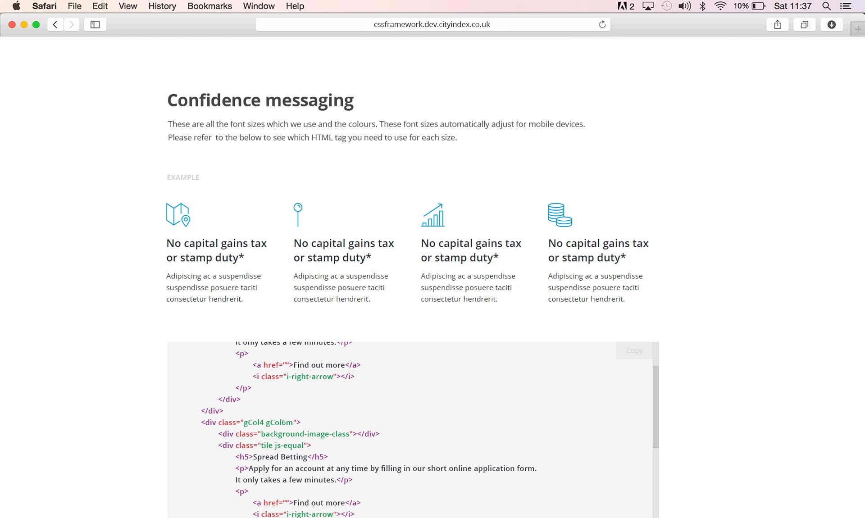Toggle the Safari sidebar button

pos(95,25)
